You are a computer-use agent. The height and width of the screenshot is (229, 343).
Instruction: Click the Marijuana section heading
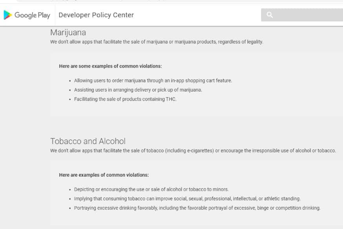[68, 32]
